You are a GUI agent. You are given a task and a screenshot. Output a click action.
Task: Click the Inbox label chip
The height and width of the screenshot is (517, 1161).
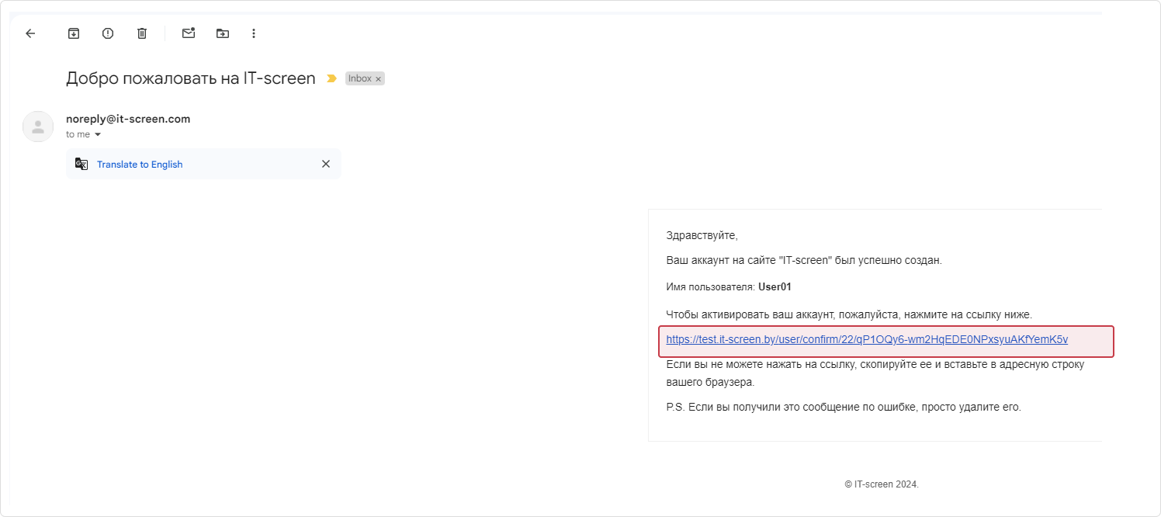pyautogui.click(x=360, y=78)
